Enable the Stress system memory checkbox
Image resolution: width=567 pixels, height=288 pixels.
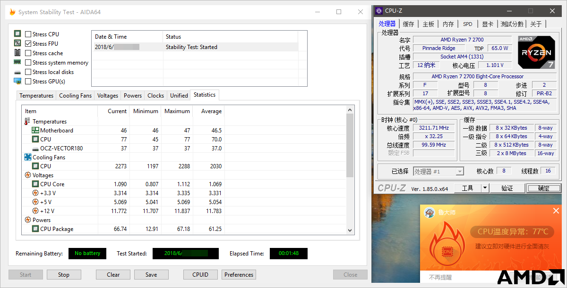(28, 62)
